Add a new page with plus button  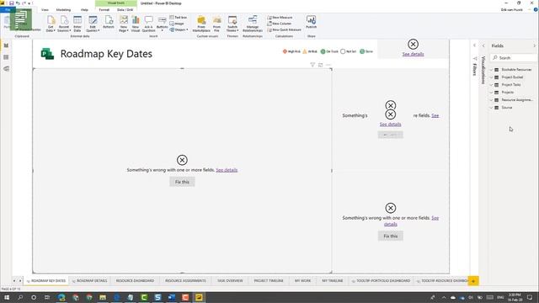pos(473,281)
